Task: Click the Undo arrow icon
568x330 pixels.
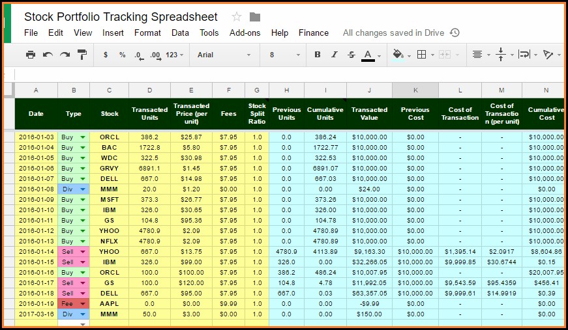Action: [48, 55]
